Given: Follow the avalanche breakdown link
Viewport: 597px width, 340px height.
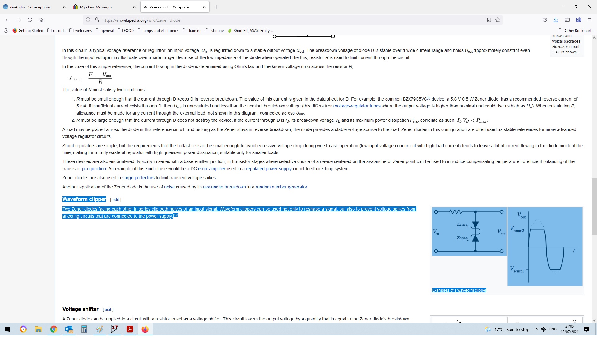Looking at the screenshot, I should click(x=224, y=187).
